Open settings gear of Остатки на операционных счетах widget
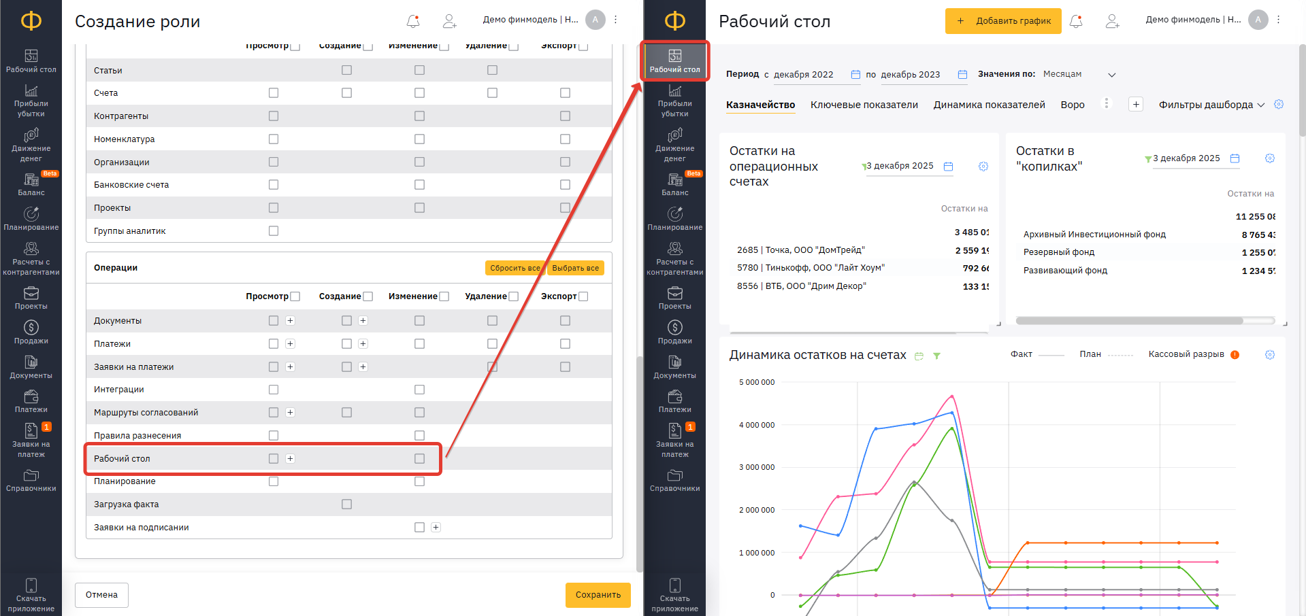The width and height of the screenshot is (1306, 616). tap(983, 167)
